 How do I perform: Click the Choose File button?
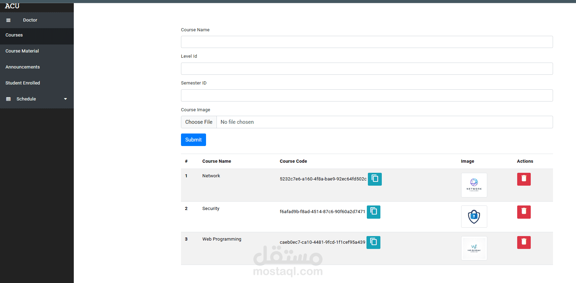pyautogui.click(x=199, y=122)
